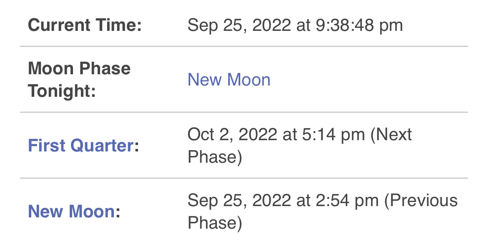Open the New Moon link beside Moon Phase Tonight
Screen dimensions: 488x252
click(229, 80)
